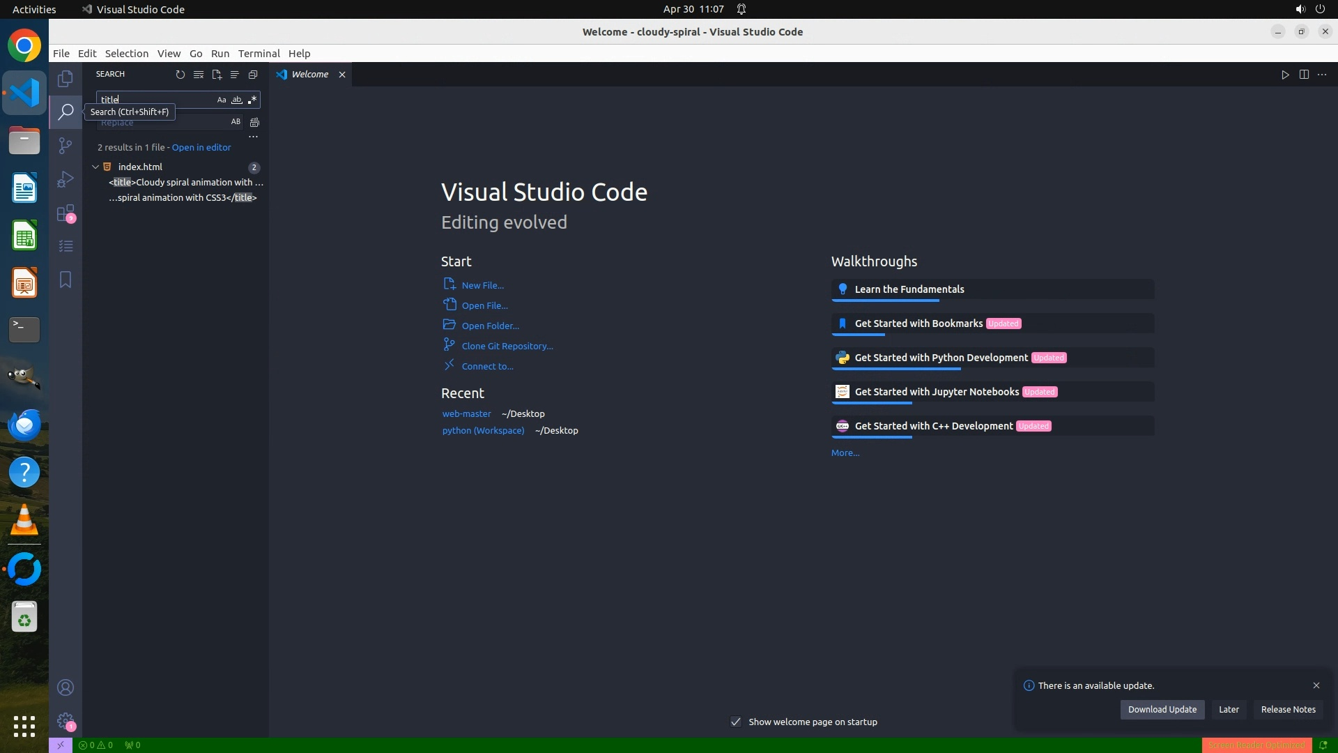Toggle Match Case in search box
1338x753 pixels.
222,100
